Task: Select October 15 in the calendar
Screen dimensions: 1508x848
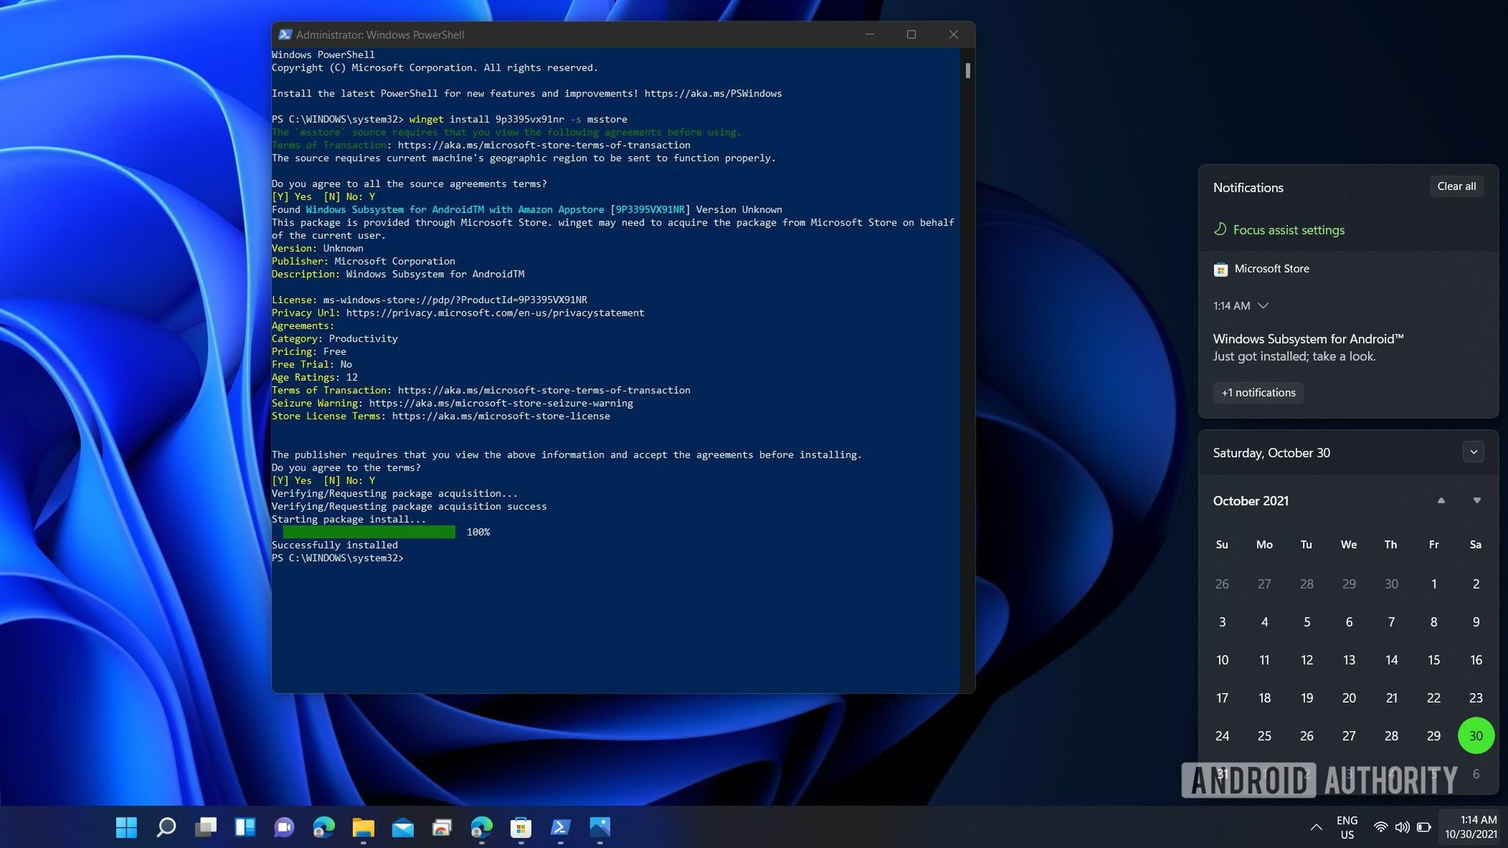Action: [1433, 660]
